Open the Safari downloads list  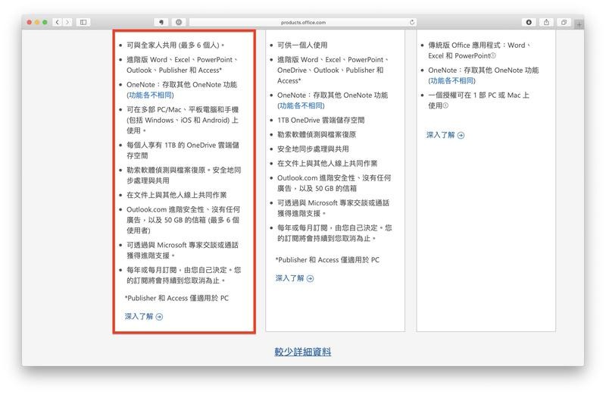pyautogui.click(x=529, y=22)
